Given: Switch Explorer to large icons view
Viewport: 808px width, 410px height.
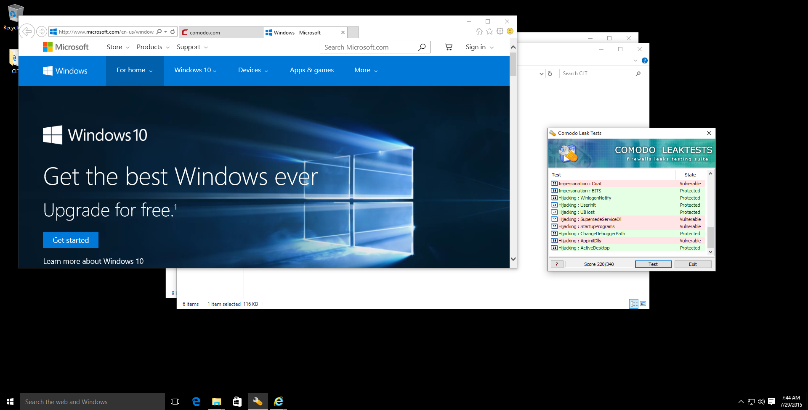Looking at the screenshot, I should pos(643,304).
